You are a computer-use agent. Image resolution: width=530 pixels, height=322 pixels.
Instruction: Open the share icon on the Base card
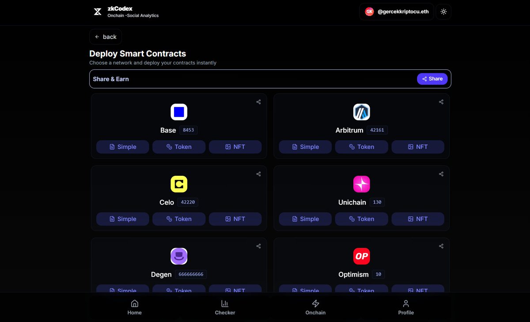258,102
